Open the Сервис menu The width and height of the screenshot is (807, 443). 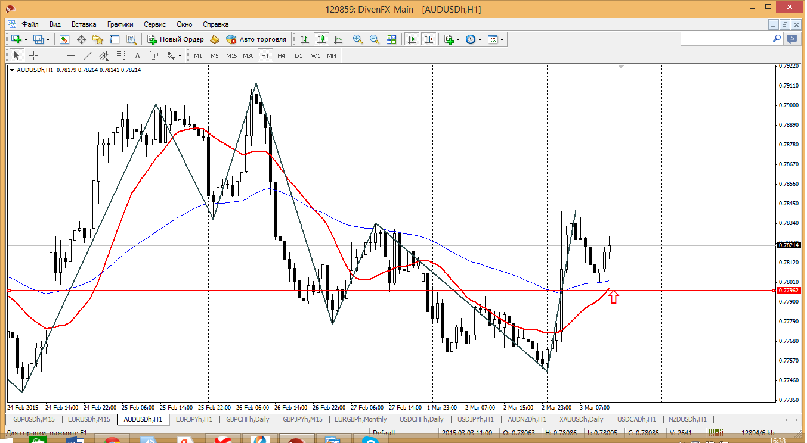click(155, 24)
